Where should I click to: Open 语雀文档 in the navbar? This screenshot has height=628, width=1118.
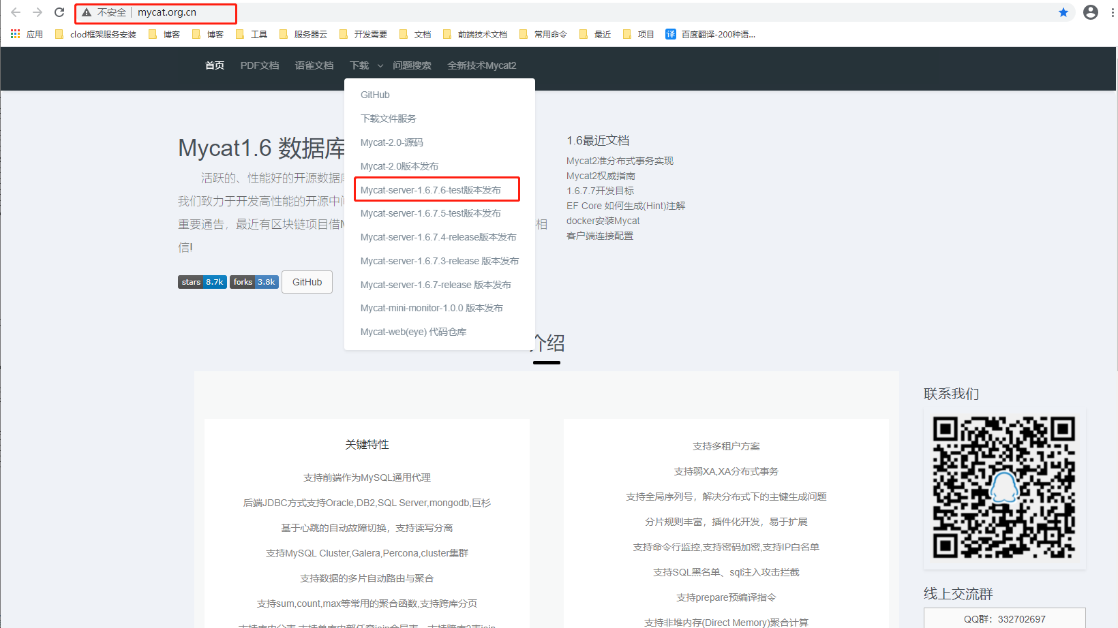[x=314, y=65]
